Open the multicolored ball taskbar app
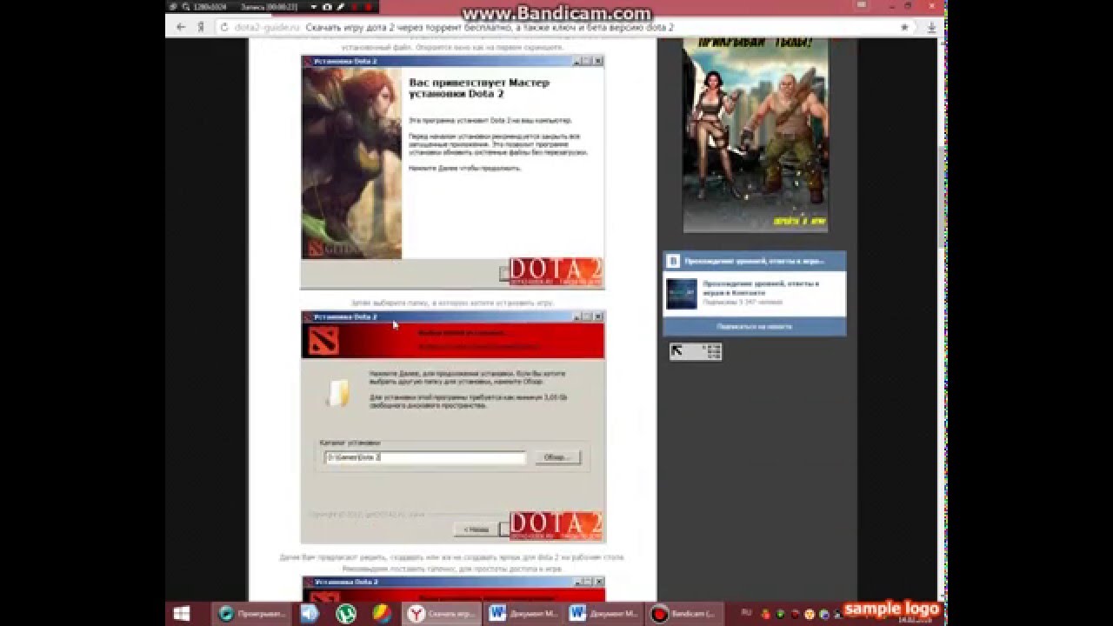The image size is (1113, 626). click(x=381, y=613)
